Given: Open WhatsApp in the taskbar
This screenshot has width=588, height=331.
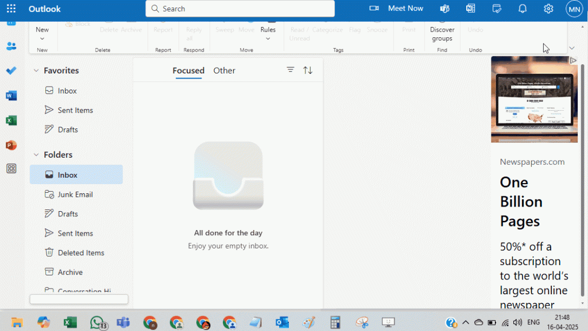Looking at the screenshot, I should (x=98, y=322).
